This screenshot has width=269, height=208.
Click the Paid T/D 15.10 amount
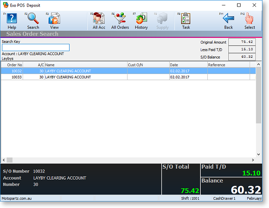[252, 173]
